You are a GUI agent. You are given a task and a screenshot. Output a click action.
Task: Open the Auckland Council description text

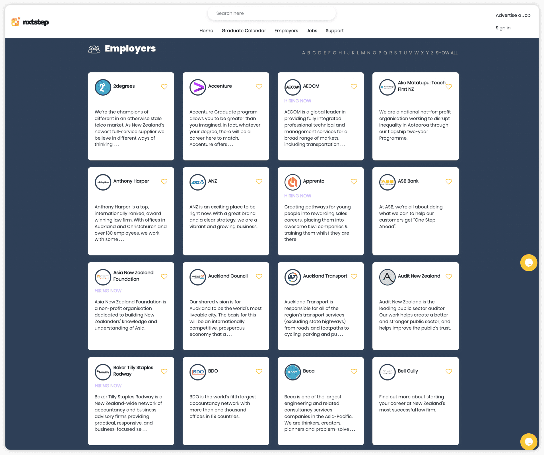(x=226, y=318)
